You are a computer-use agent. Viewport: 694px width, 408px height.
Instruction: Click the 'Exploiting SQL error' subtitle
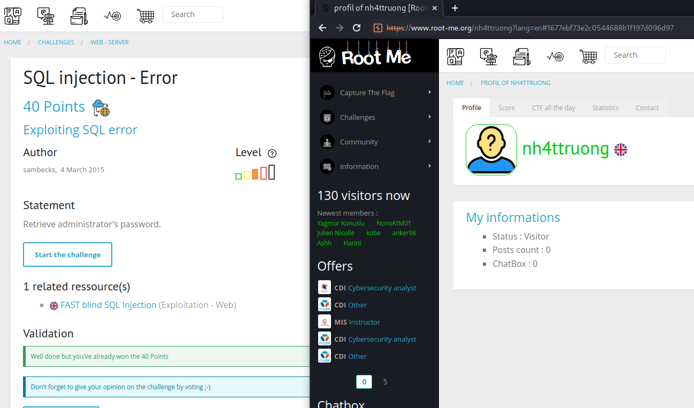(80, 130)
